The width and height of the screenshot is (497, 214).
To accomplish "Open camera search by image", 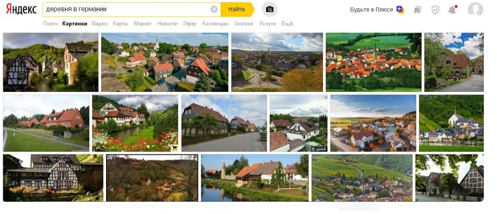I will (270, 9).
